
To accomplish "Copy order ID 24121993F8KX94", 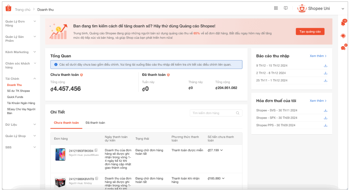I will (x=96, y=150).
